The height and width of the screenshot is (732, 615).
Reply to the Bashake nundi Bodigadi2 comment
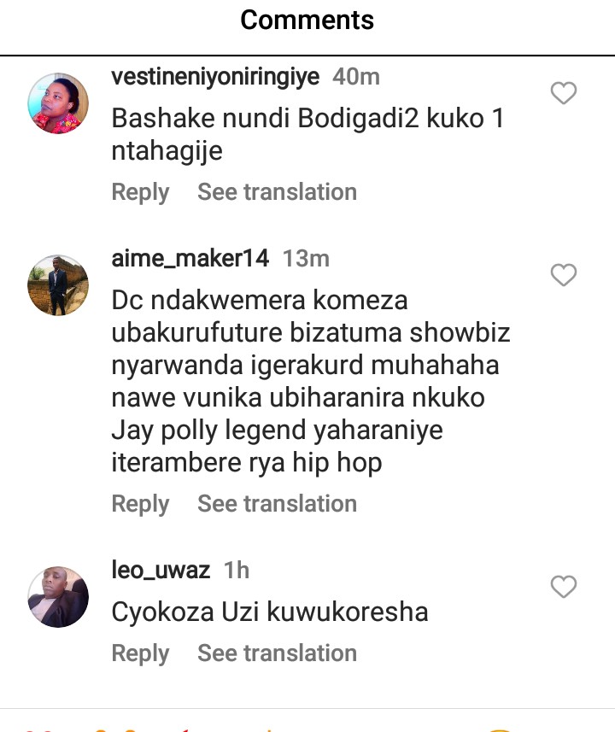(140, 192)
